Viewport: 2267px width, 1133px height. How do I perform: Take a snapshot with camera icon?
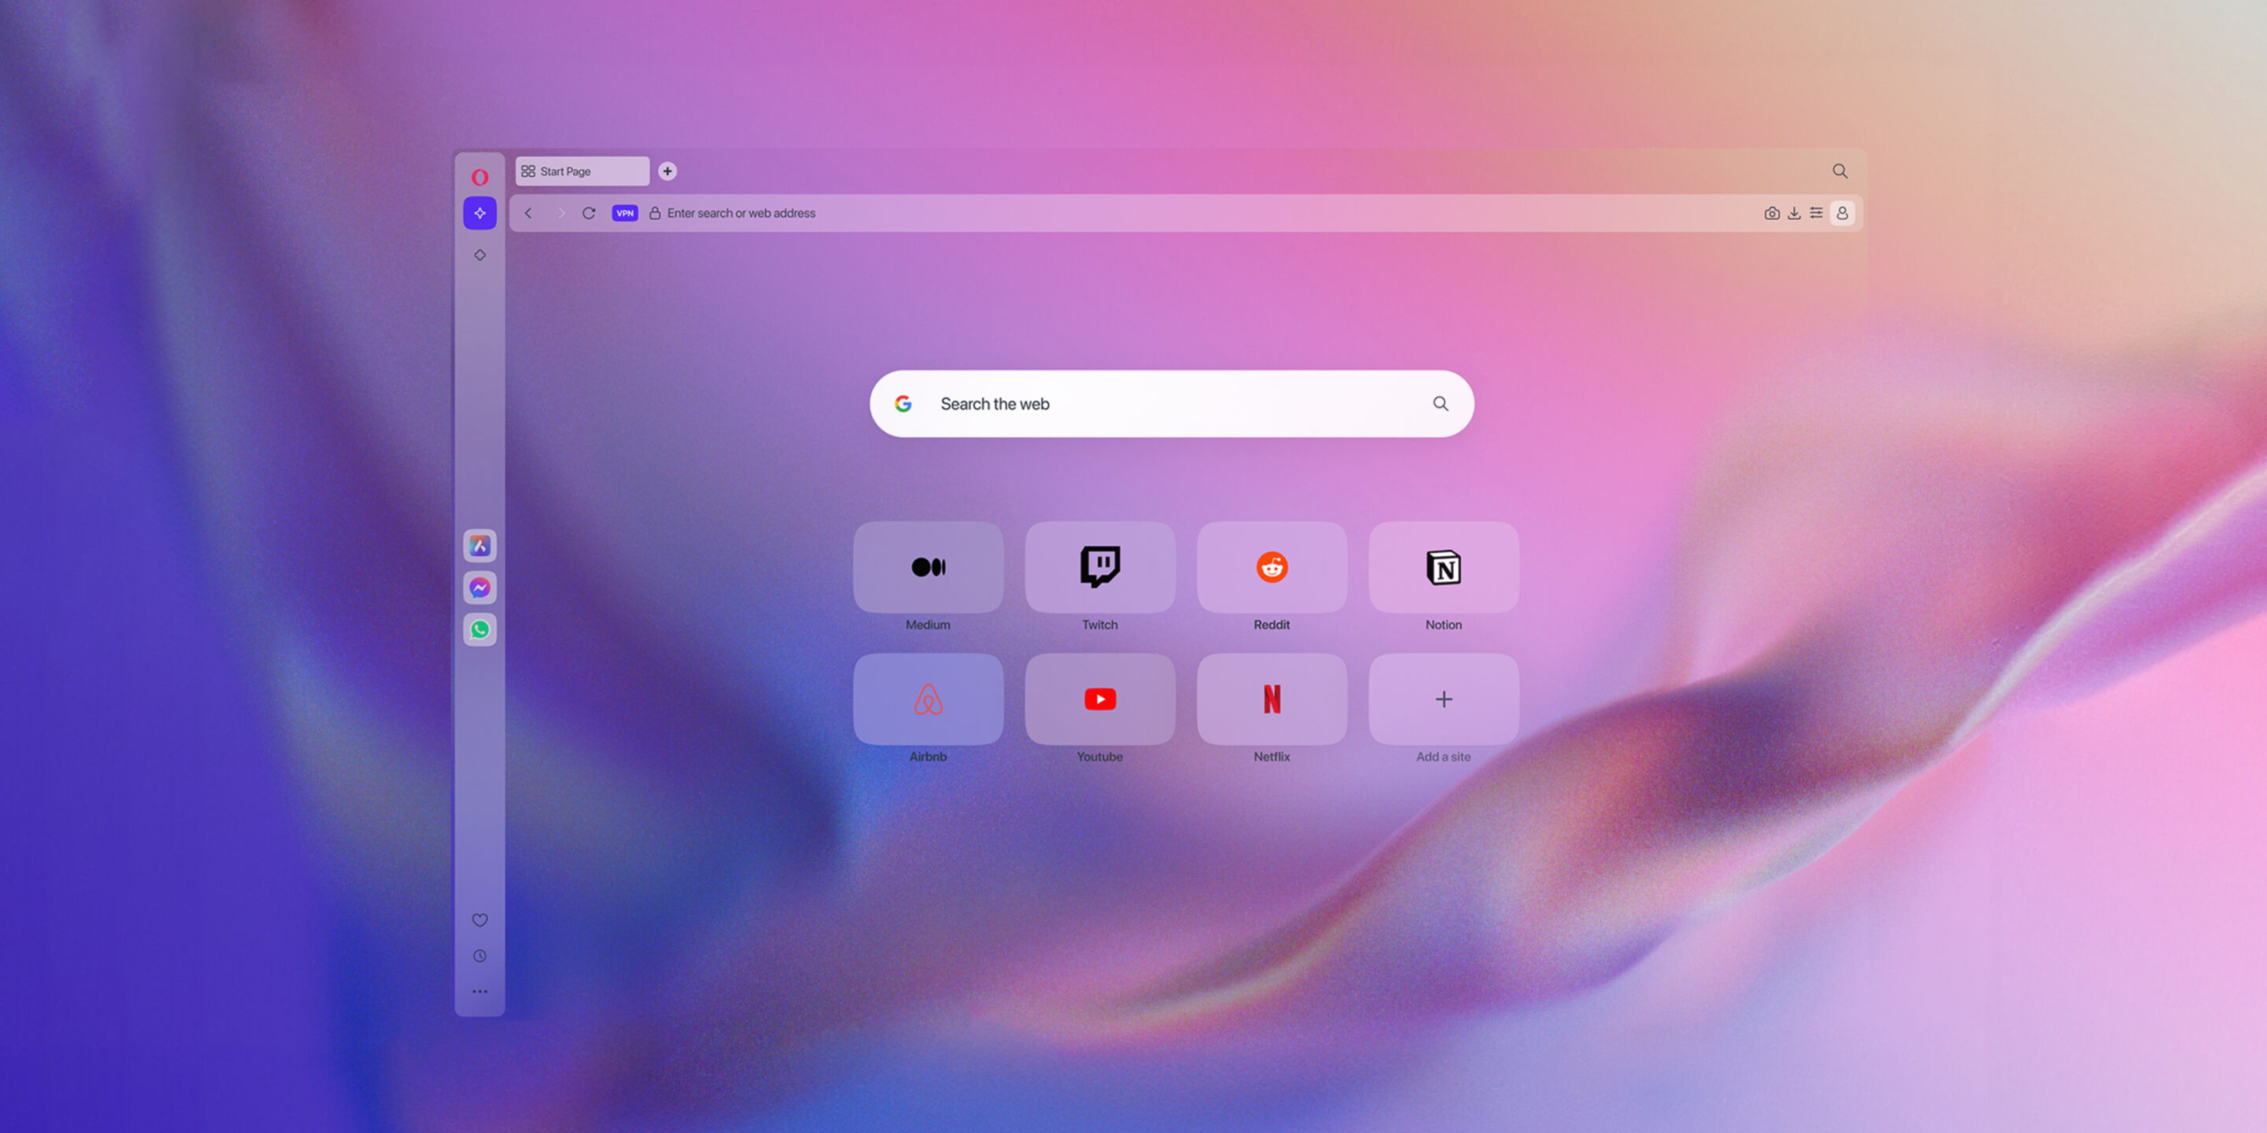point(1771,213)
